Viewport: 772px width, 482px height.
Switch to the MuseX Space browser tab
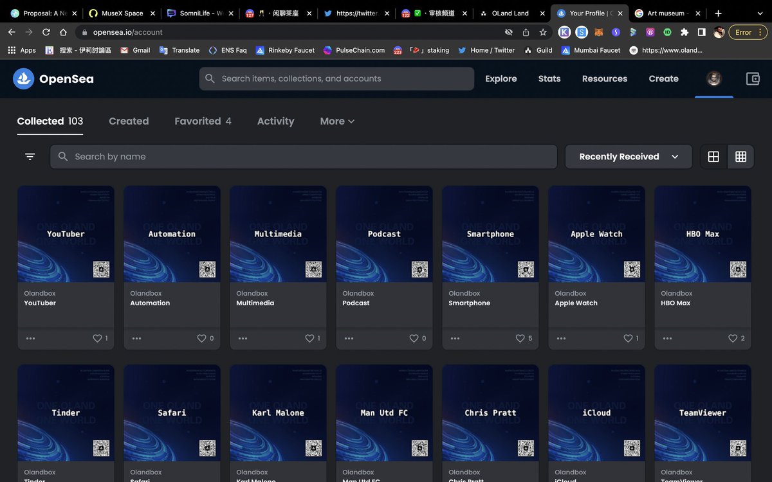pos(122,13)
